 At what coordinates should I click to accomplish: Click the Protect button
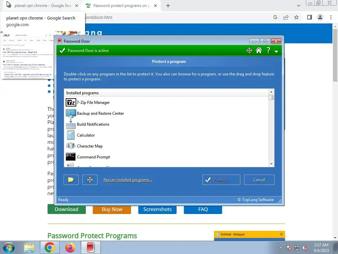221,180
